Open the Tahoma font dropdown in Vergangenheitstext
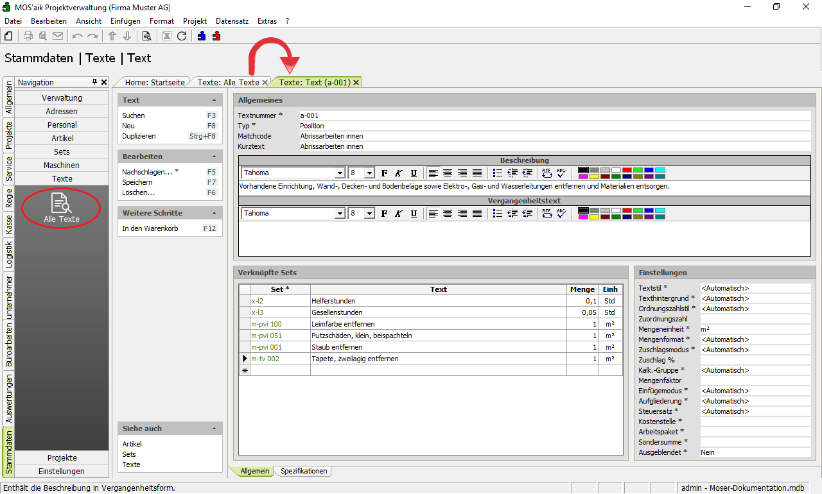 (x=340, y=213)
